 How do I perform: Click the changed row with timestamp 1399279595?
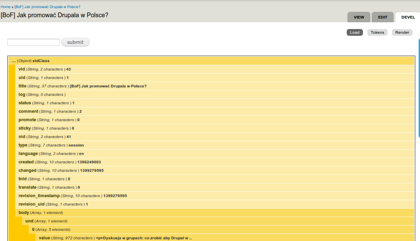[x=215, y=170]
